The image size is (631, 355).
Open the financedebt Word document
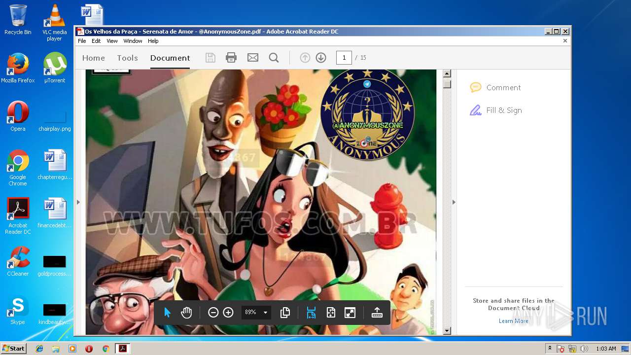click(x=55, y=213)
